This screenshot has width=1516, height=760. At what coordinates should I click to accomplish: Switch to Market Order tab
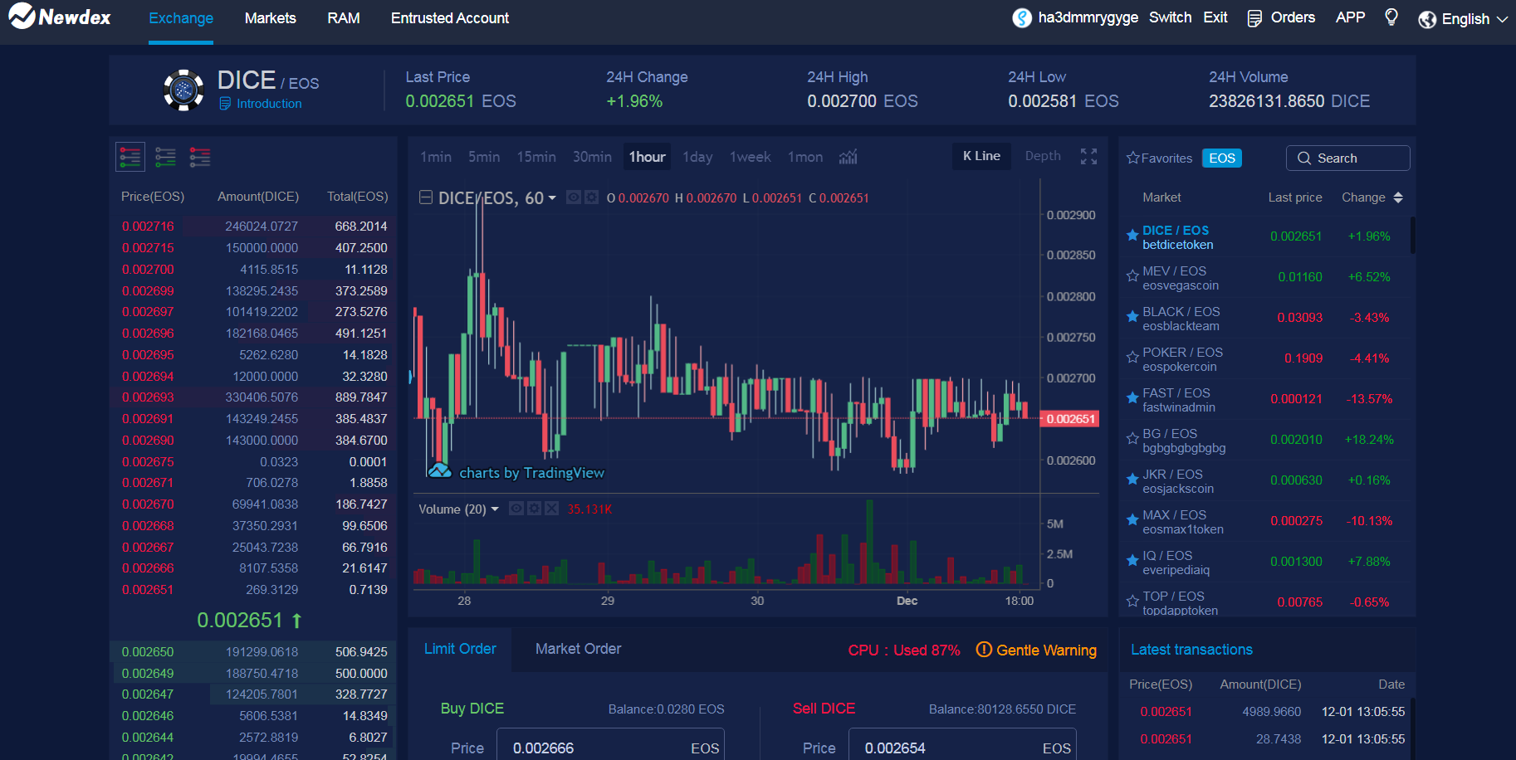578,649
